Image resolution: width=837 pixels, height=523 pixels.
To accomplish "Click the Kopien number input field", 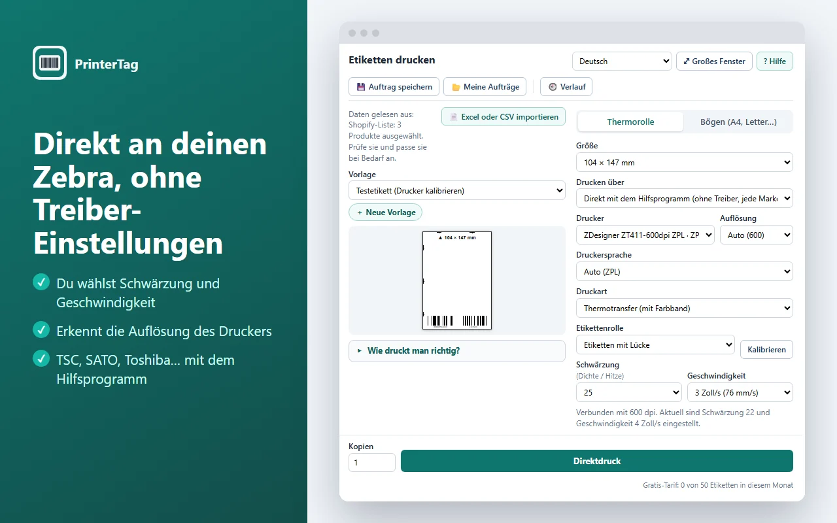I will tap(372, 462).
